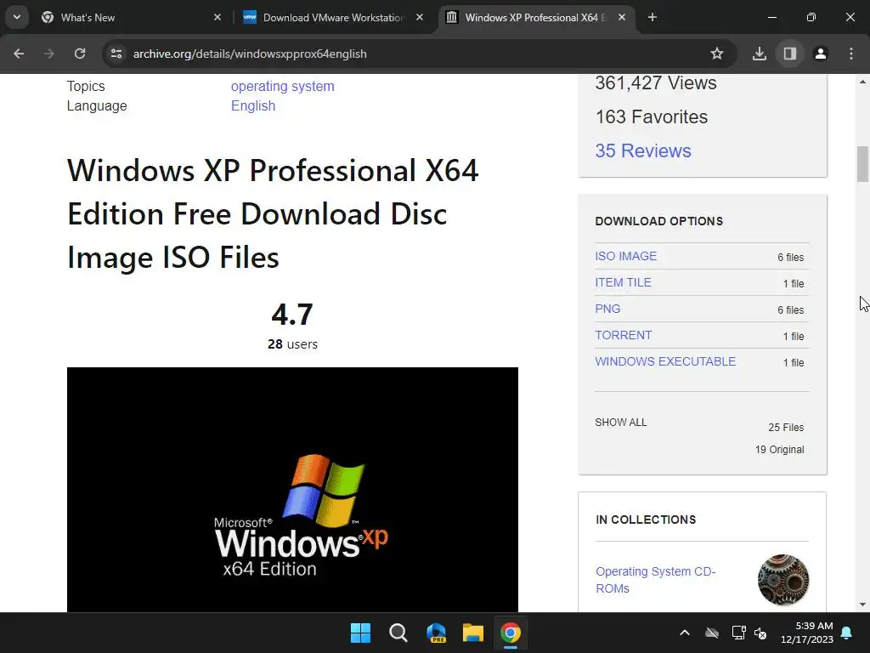The height and width of the screenshot is (653, 870).
Task: Open taskbar Search icon
Action: [x=398, y=633]
